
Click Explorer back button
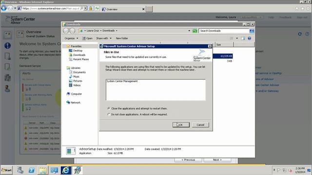pos(66,31)
